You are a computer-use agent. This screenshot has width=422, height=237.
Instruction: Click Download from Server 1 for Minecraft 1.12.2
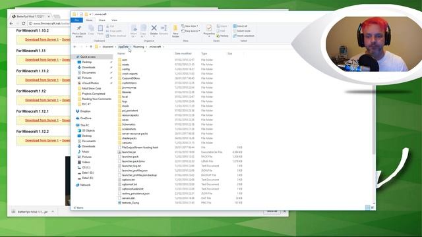(x=42, y=140)
